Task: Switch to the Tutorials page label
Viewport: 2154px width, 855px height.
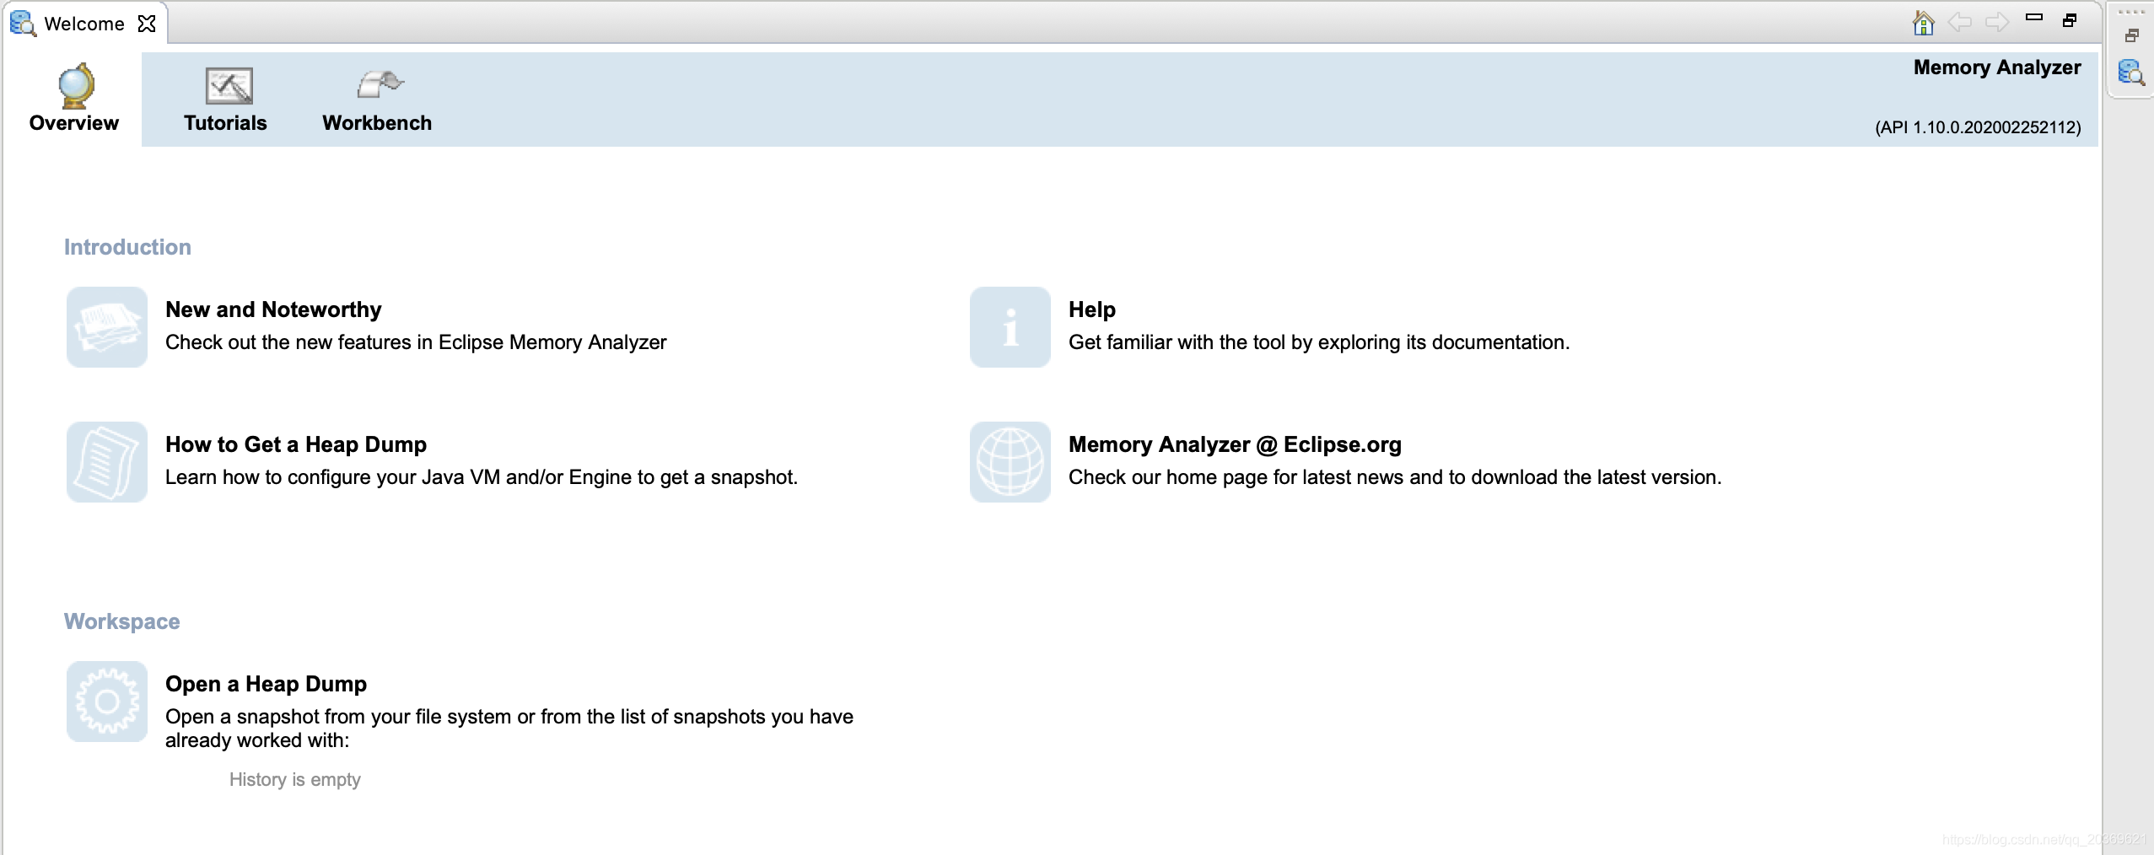Action: [225, 123]
